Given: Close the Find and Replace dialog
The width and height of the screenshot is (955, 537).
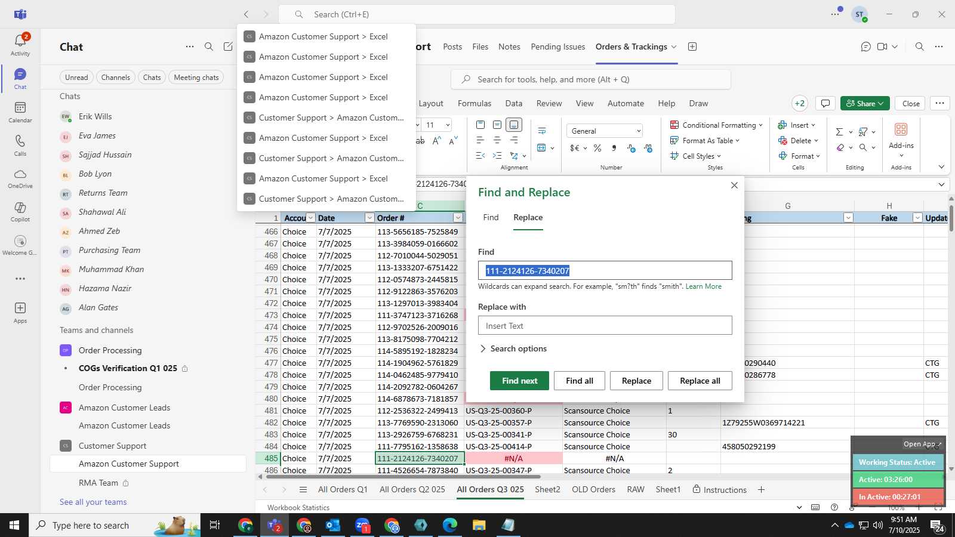Looking at the screenshot, I should [734, 186].
